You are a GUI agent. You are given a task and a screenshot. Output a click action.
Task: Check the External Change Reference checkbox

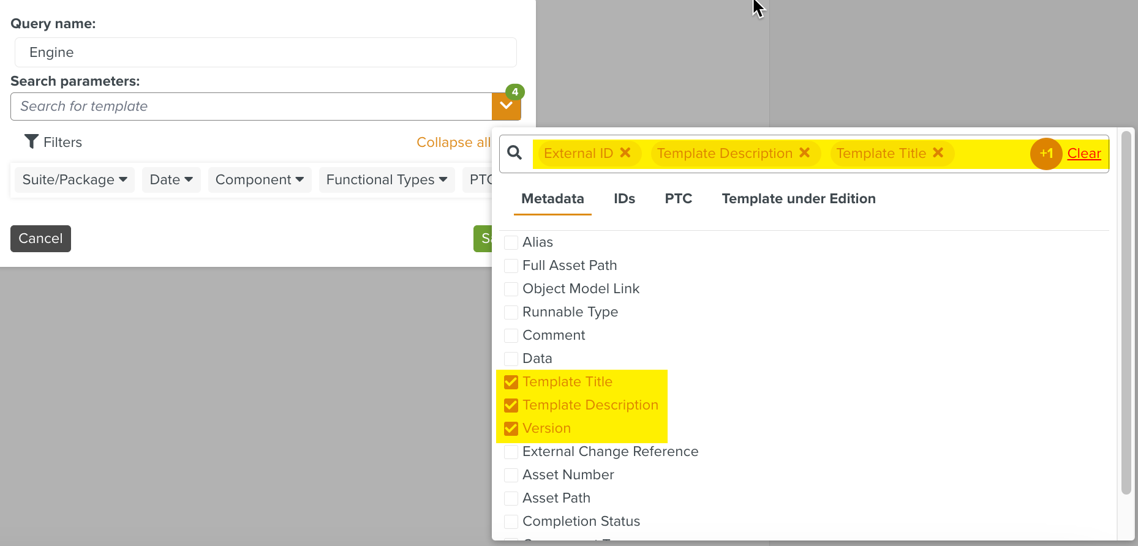[x=511, y=452]
